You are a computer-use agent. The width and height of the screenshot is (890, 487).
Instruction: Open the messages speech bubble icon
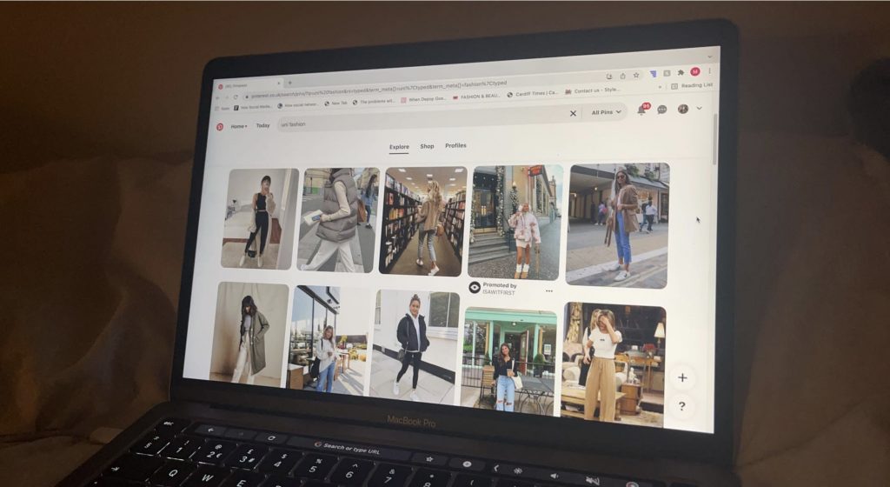pos(662,110)
